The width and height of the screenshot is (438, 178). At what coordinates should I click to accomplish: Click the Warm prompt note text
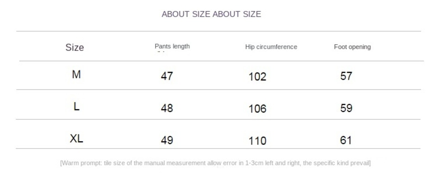coord(216,163)
